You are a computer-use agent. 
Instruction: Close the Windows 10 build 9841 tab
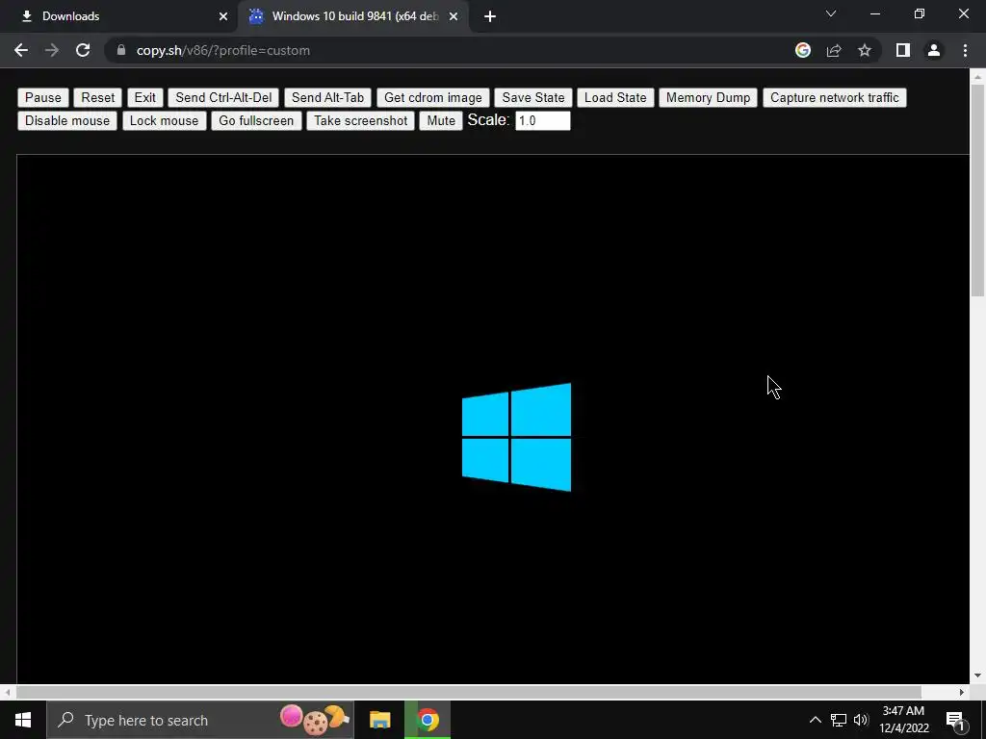click(454, 16)
